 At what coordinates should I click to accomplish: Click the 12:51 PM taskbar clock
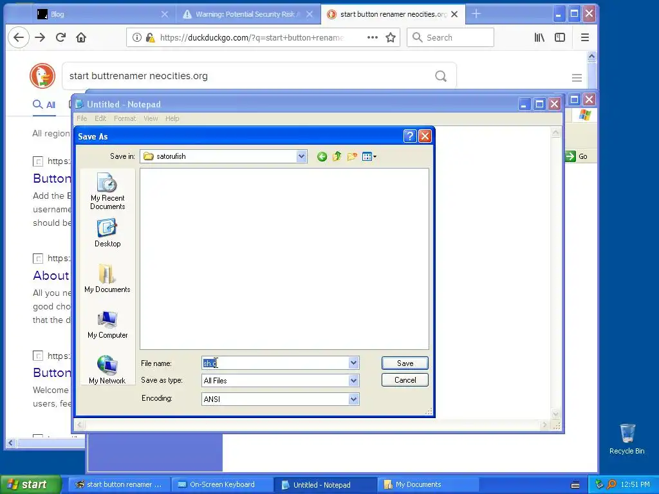click(x=635, y=484)
